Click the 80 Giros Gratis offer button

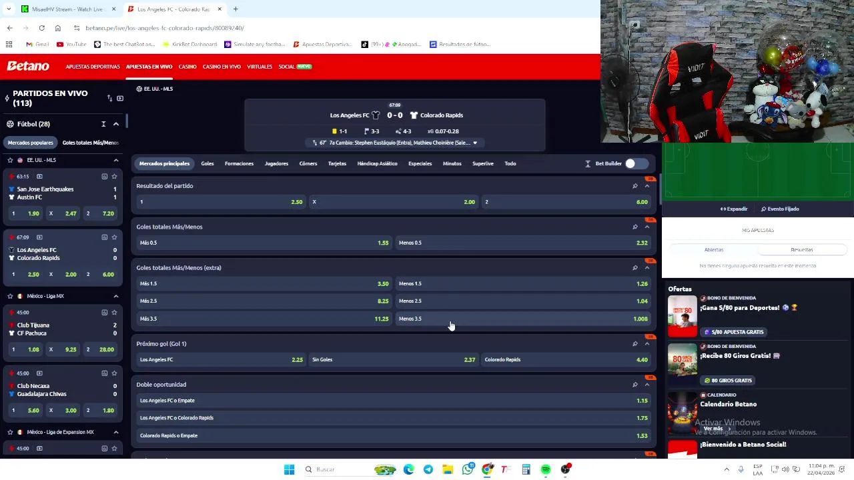727,381
